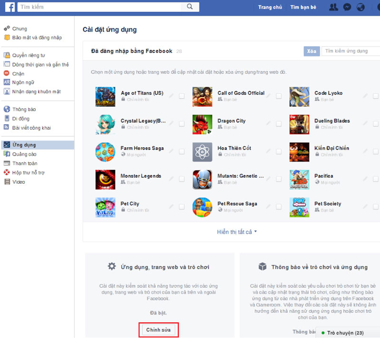Click the Farm Heroes Saga app name
This screenshot has width=380, height=338.
(142, 148)
